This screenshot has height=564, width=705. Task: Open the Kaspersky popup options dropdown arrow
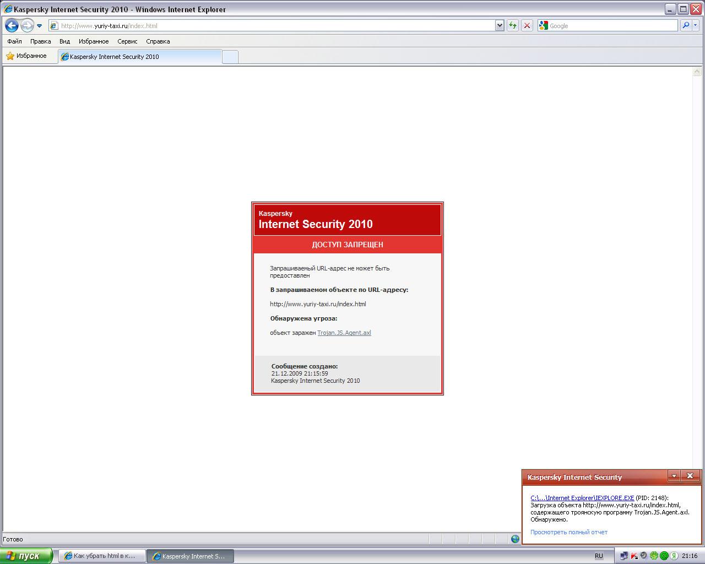click(x=674, y=476)
